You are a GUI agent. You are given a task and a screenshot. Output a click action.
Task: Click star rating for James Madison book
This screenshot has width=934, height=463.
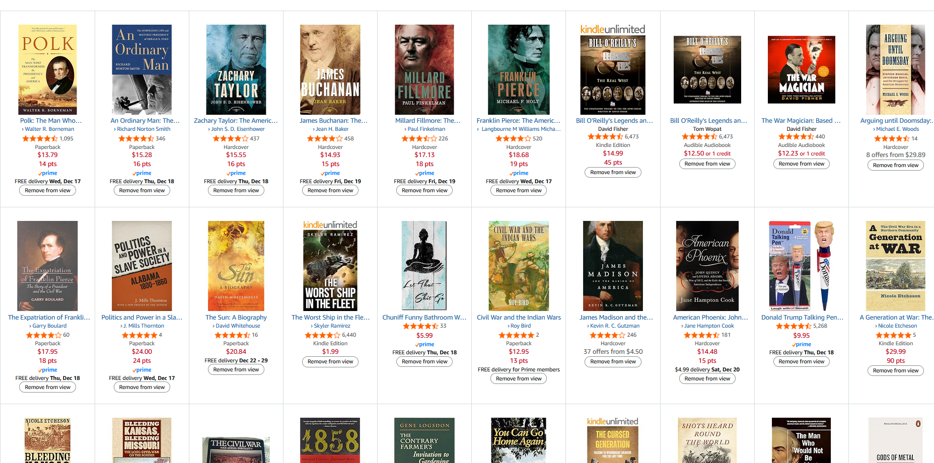coord(607,335)
